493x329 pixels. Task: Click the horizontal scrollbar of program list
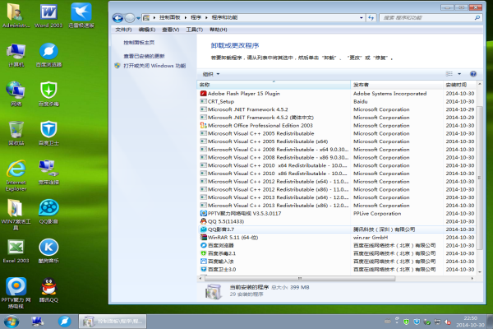pos(300,278)
